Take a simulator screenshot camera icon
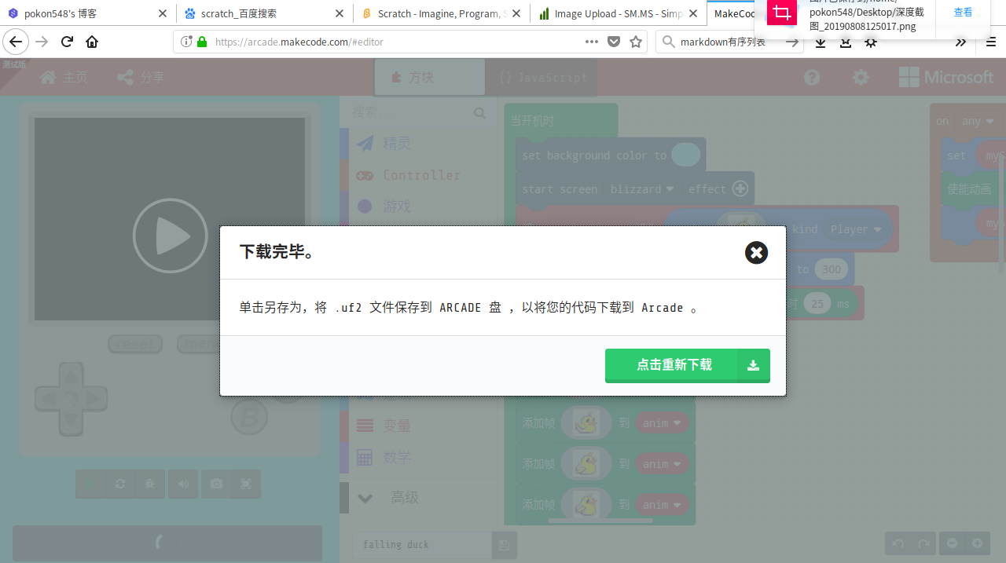The image size is (1006, 563). pos(216,484)
